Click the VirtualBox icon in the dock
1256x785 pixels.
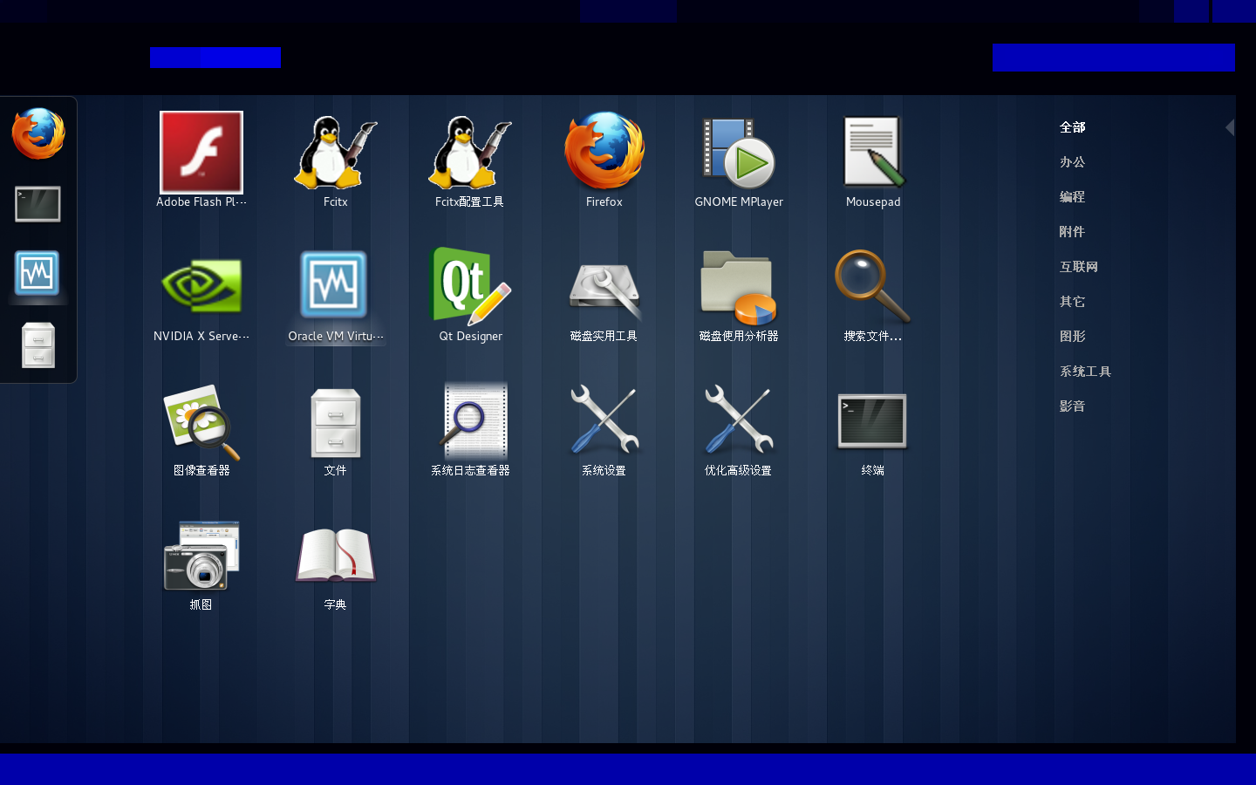(x=38, y=274)
